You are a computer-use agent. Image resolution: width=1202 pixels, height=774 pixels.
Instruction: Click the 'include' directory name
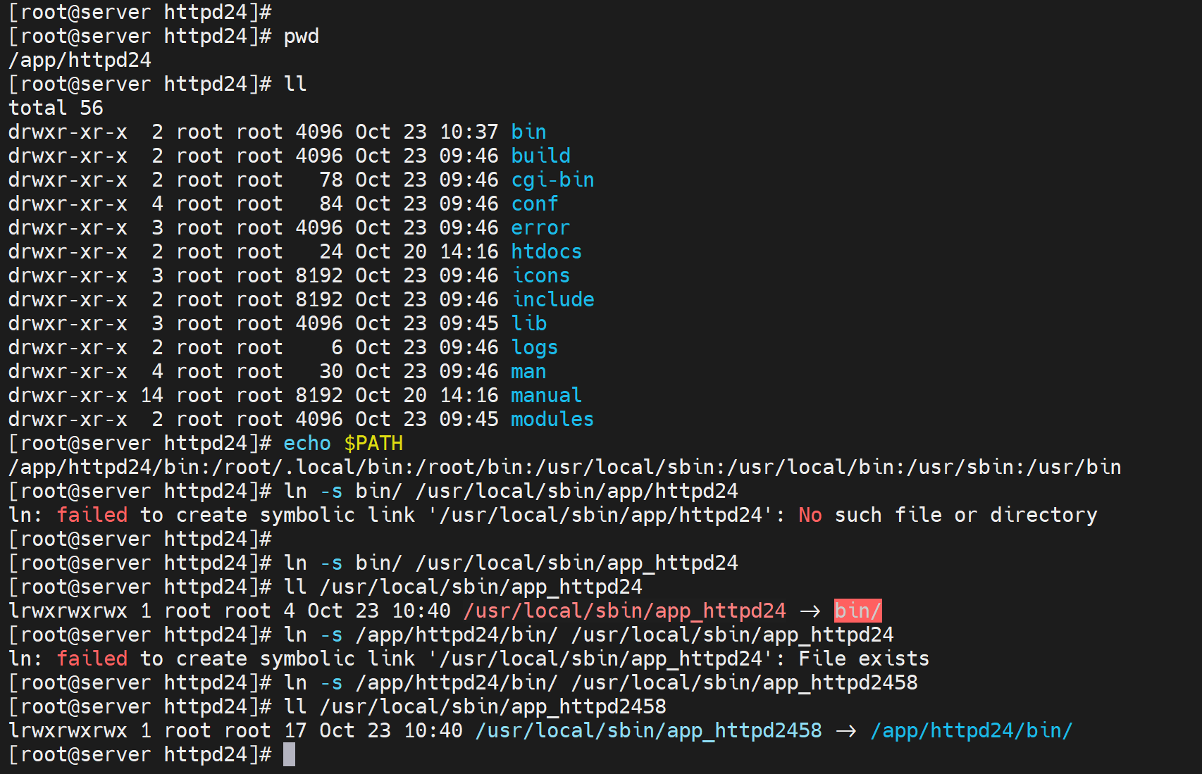pos(552,299)
